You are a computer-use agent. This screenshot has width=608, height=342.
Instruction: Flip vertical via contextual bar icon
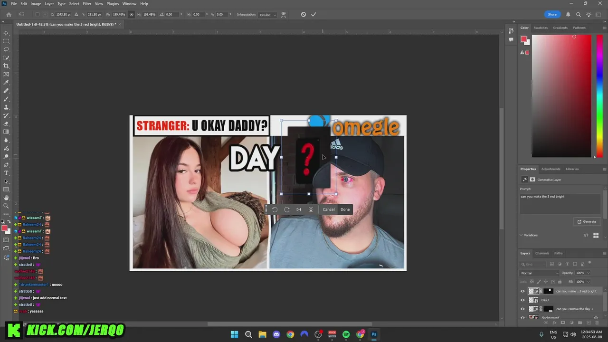point(311,209)
